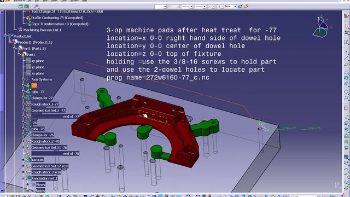Click the zx plane icon
The height and width of the screenshot is (197, 350).
click(x=28, y=73)
